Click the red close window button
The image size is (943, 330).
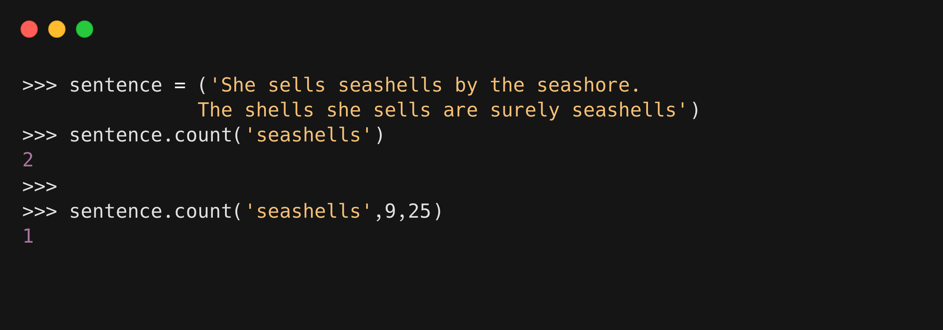(x=29, y=29)
